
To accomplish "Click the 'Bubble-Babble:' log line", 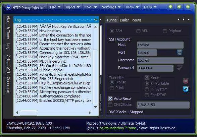I will [x=40, y=70].
